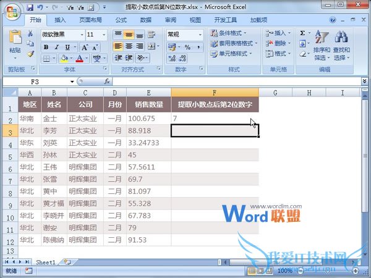The image size is (371, 278).
Task: Switch to Normal view in status bar
Action: [252, 271]
